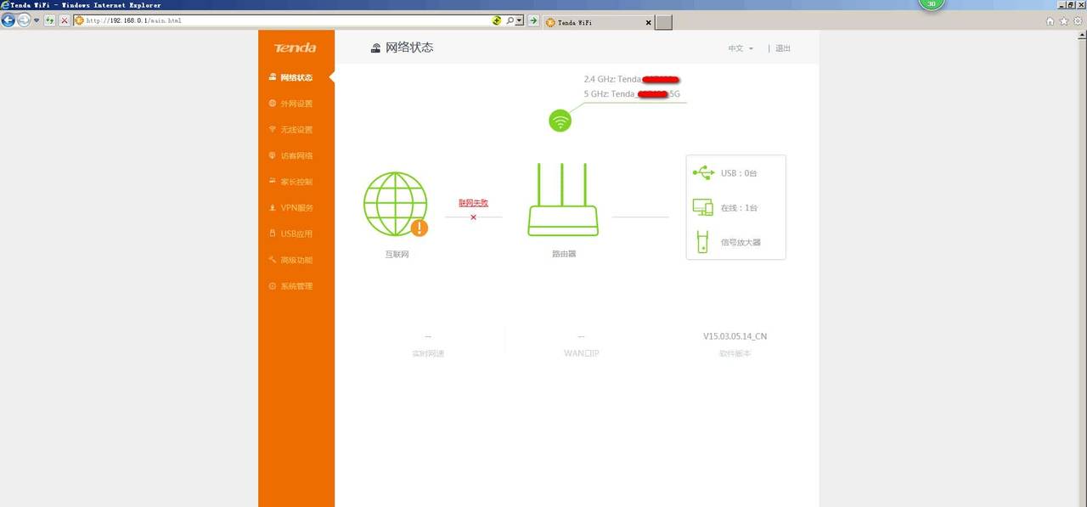
Task: Click the 网络状态 page heading
Action: pos(409,48)
